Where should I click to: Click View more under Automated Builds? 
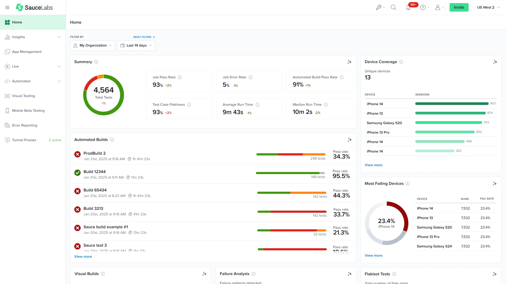click(x=83, y=256)
